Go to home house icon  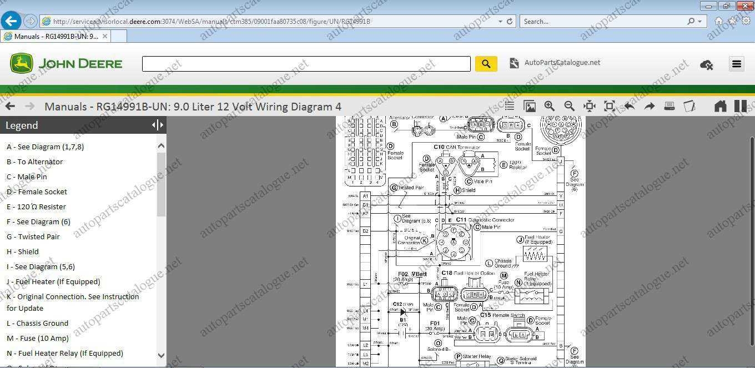720,106
